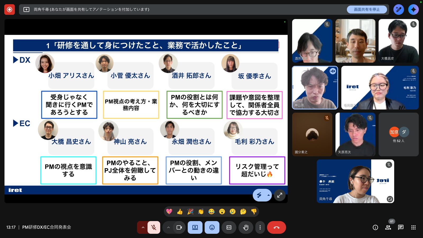Open the more options three-dot menu

click(260, 227)
